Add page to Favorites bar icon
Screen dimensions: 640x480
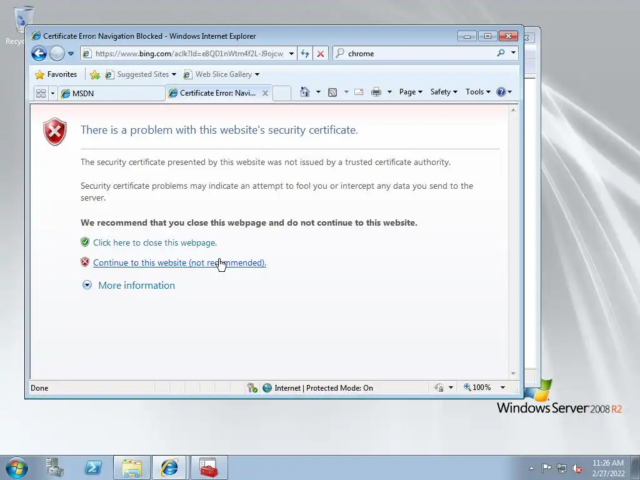(x=95, y=74)
